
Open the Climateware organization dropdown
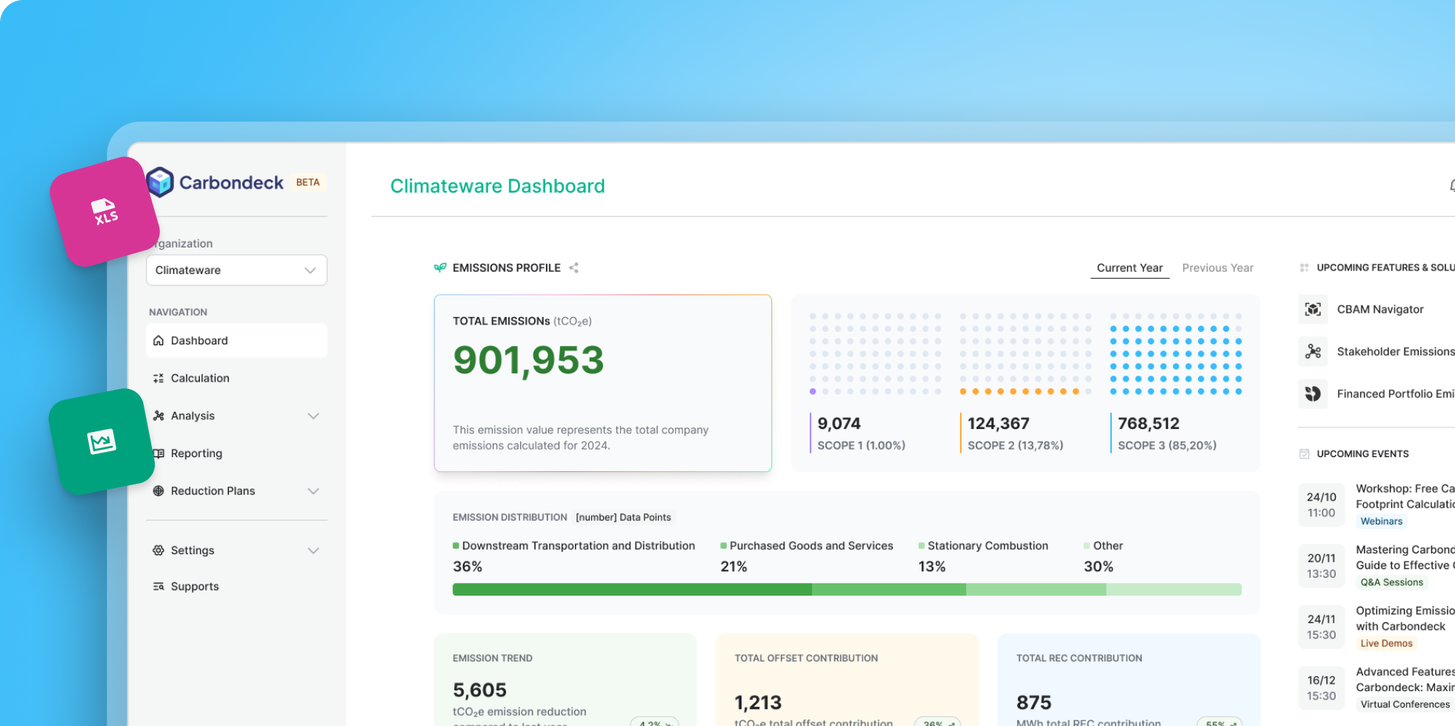pyautogui.click(x=236, y=270)
